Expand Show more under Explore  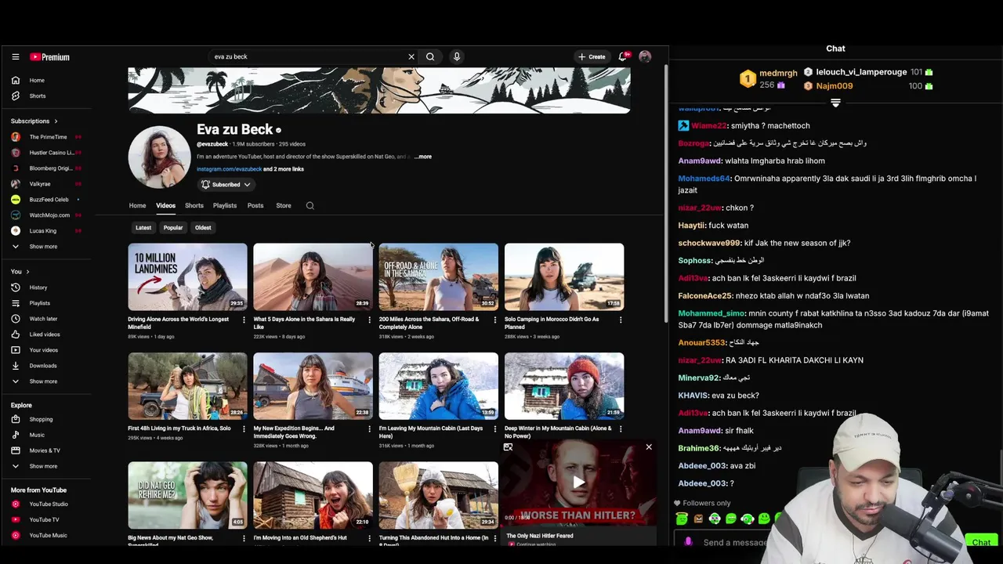coord(43,466)
